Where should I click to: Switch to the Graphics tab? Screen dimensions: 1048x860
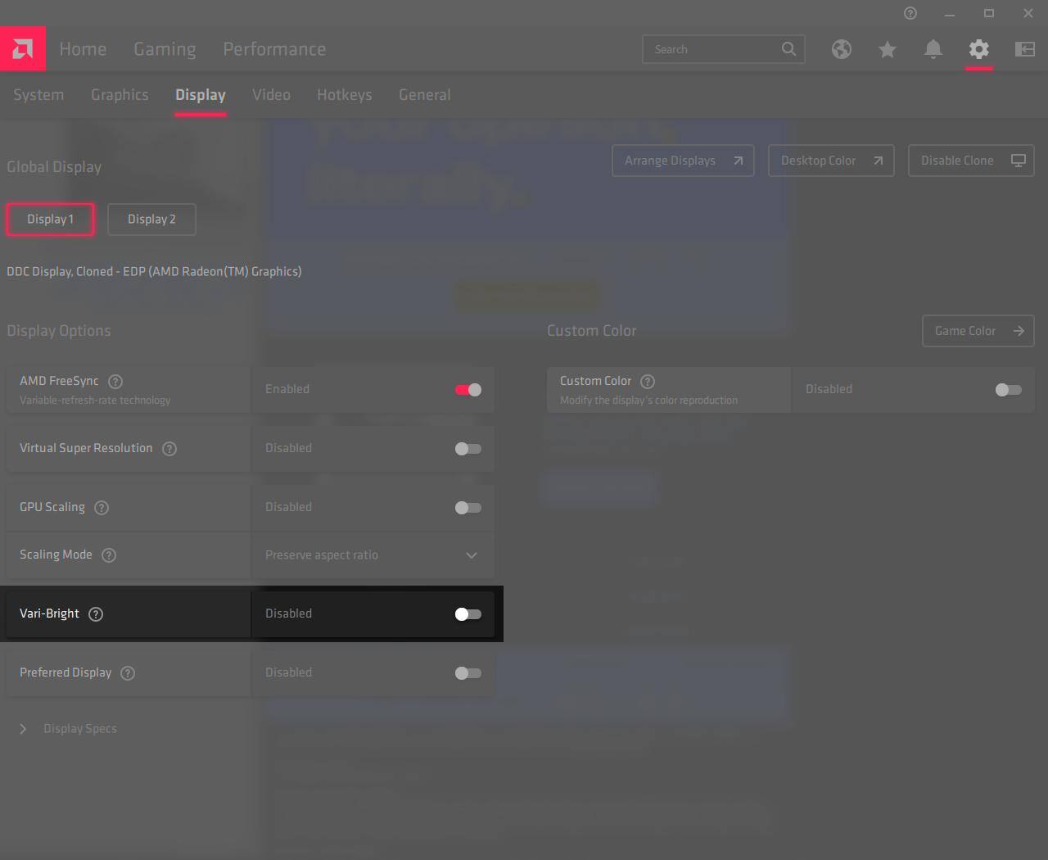[x=120, y=95]
